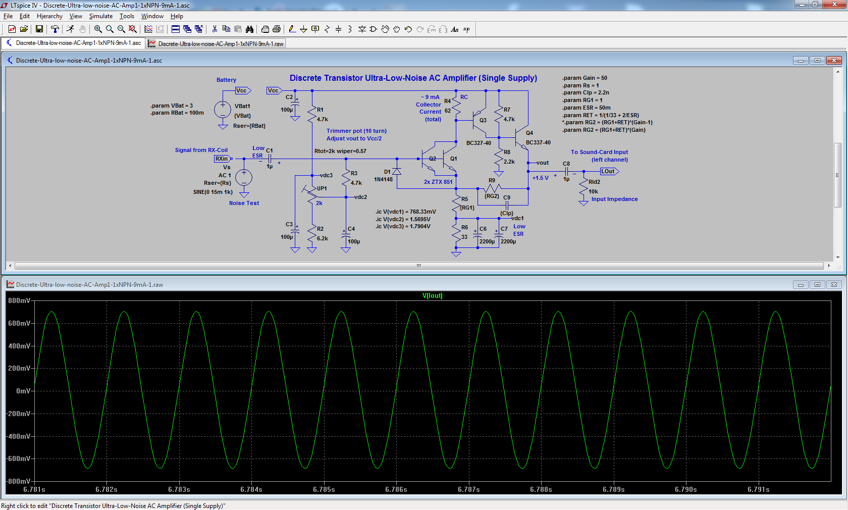Select the Move hand tool
Viewport: 848px width, 510px height.
(385, 29)
